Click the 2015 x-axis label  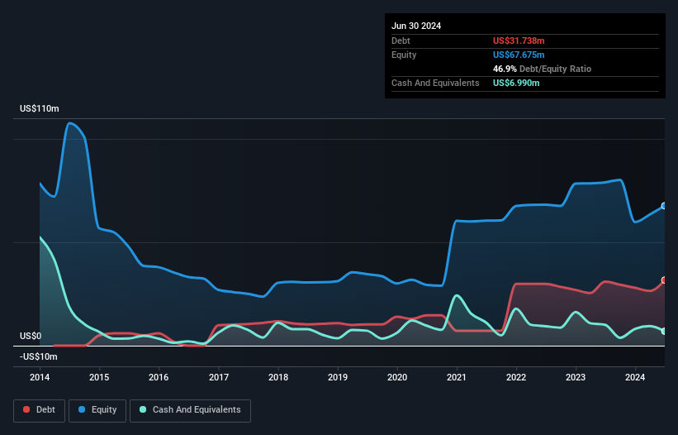click(99, 377)
